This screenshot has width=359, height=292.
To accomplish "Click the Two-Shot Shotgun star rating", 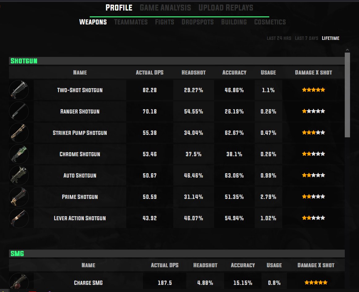I will (x=314, y=90).
